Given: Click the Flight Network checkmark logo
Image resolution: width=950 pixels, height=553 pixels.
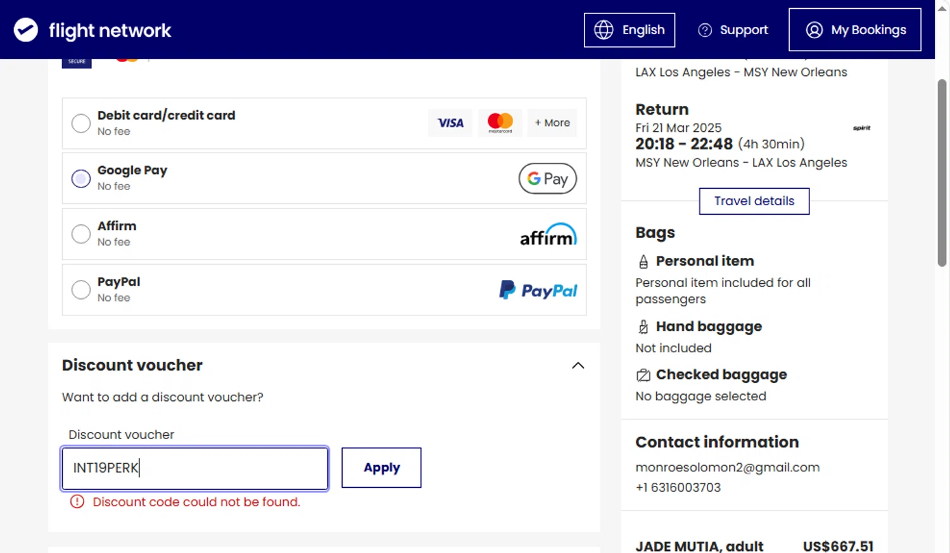Looking at the screenshot, I should [x=26, y=30].
